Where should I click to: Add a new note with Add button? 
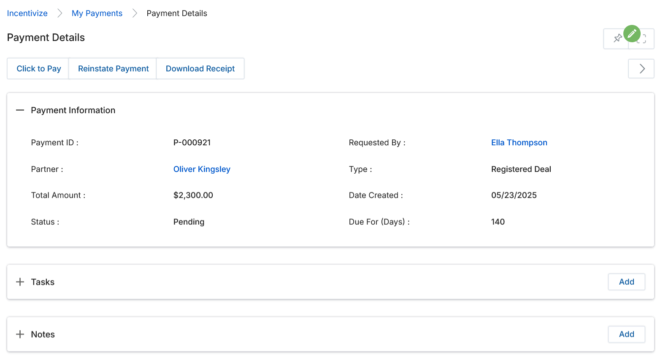627,334
